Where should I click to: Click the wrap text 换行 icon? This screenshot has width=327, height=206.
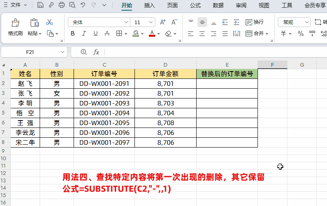click(x=254, y=22)
